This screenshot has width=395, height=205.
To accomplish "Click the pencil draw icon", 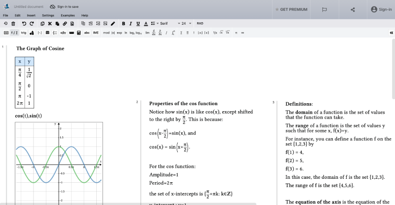I will click(113, 23).
